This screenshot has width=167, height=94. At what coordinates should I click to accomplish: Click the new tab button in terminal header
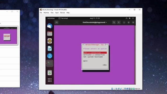(x=57, y=22)
